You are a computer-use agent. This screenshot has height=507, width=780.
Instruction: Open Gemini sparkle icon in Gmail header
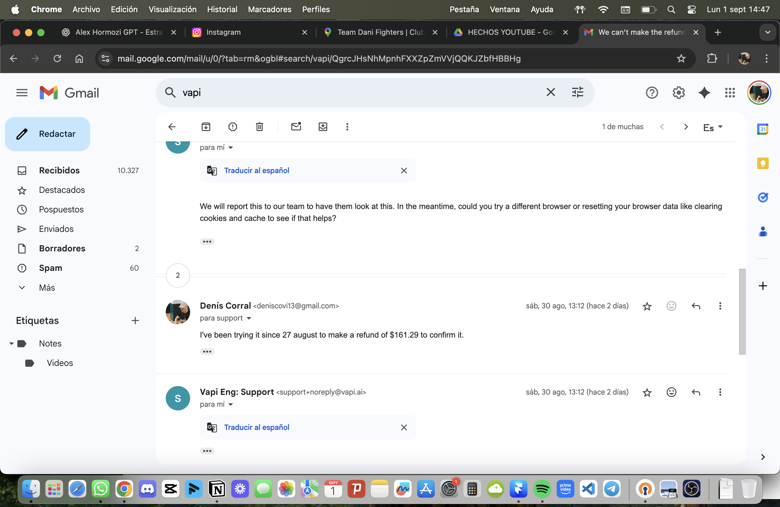(x=704, y=93)
